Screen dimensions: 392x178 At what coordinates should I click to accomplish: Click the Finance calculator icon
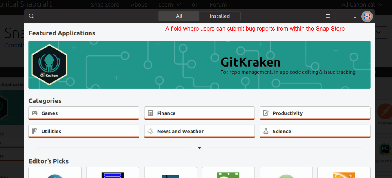150,113
